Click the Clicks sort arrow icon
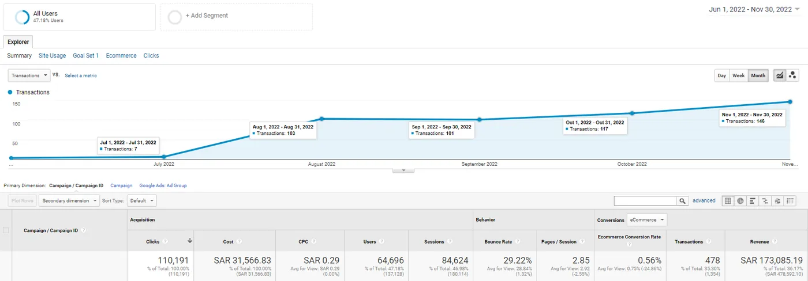The image size is (808, 281). (190, 241)
